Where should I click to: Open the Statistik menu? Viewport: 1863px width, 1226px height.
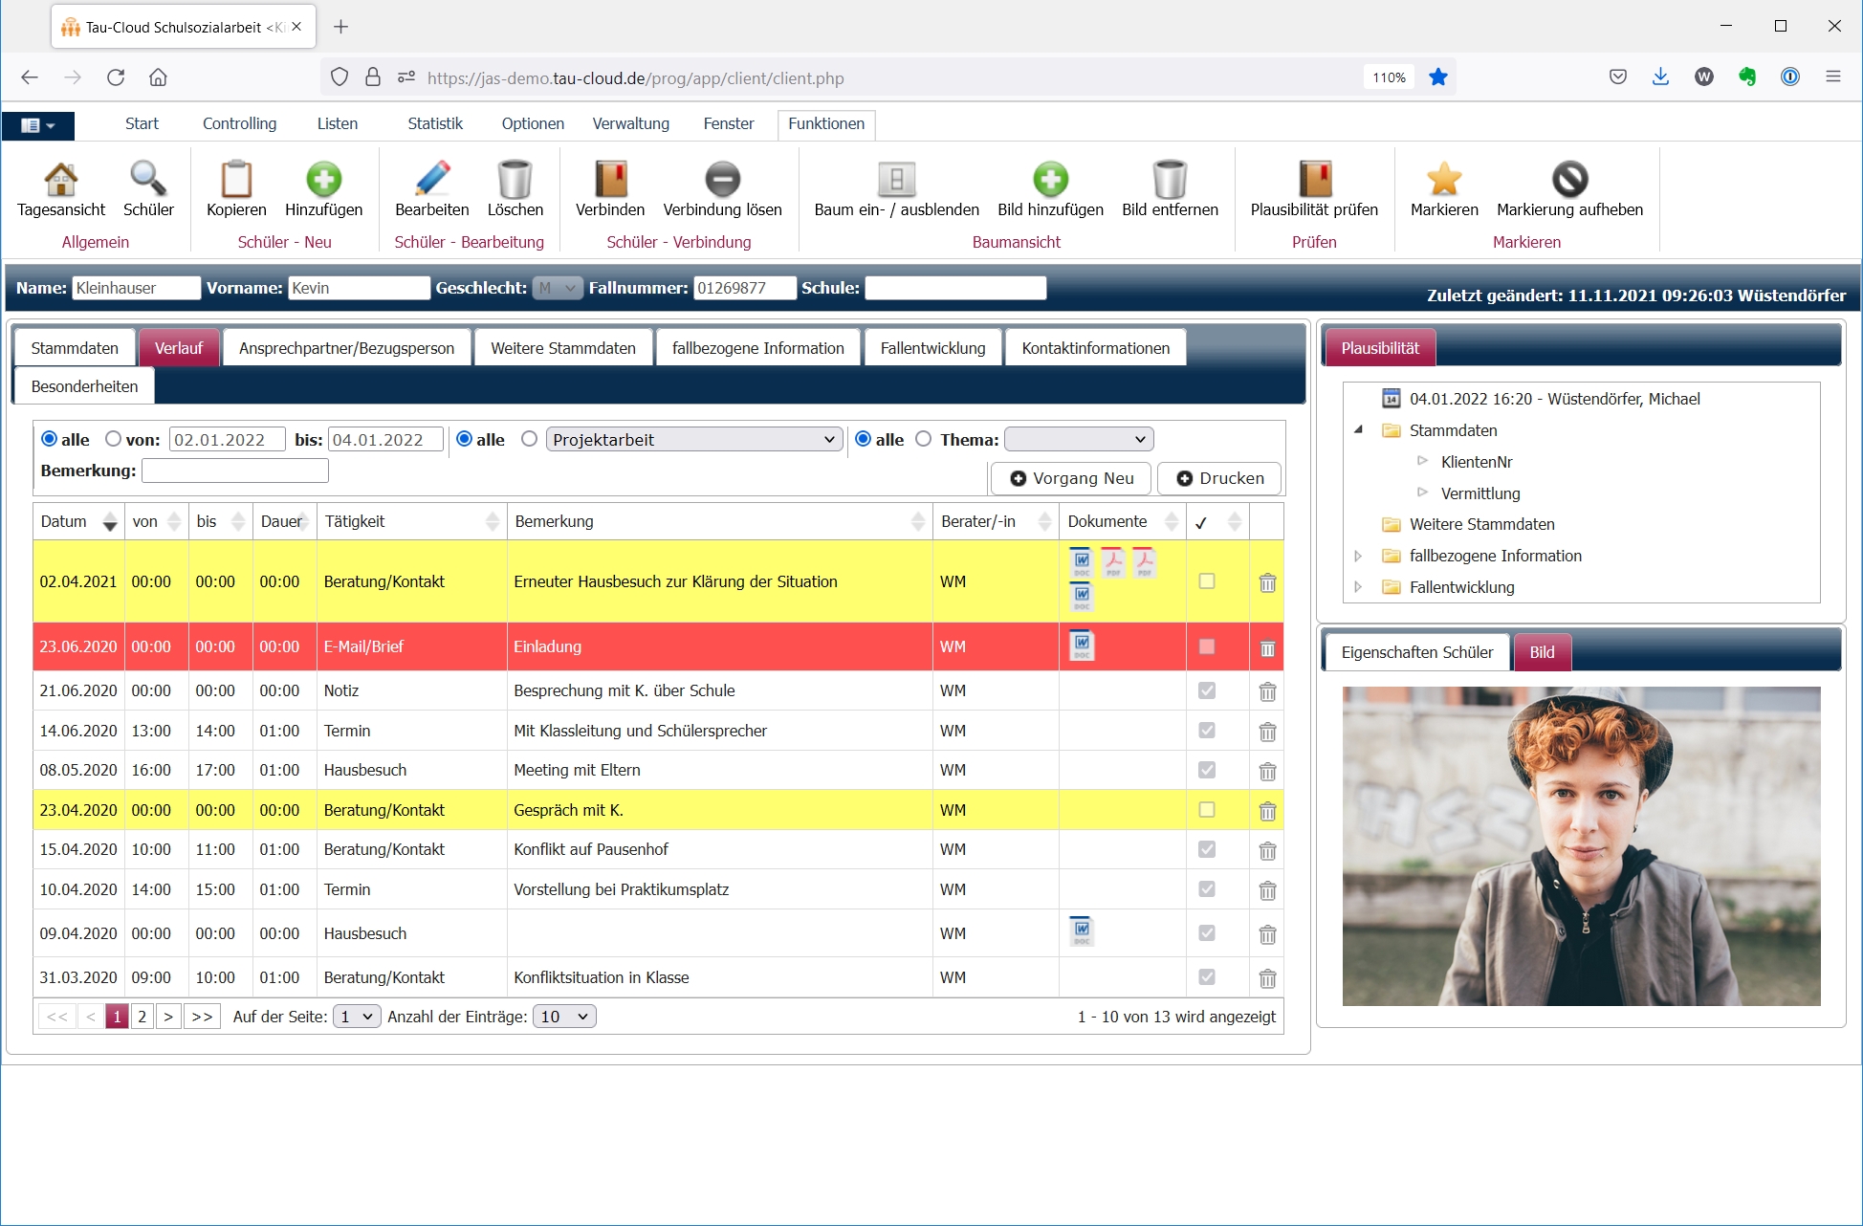(434, 123)
